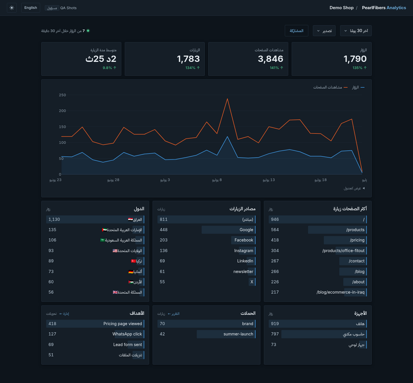Open the آخر 30 يومًا date range dropdown
The image size is (413, 383).
point(356,31)
